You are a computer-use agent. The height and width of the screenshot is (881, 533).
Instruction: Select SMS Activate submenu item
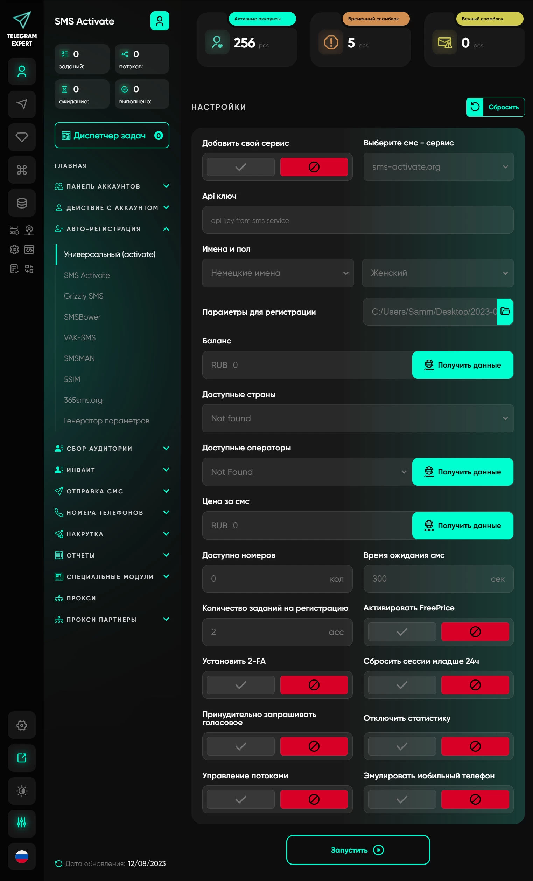tap(87, 275)
